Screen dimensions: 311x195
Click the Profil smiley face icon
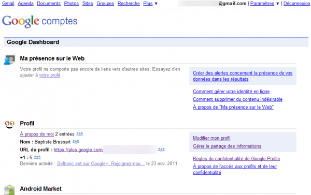[x=9, y=124]
